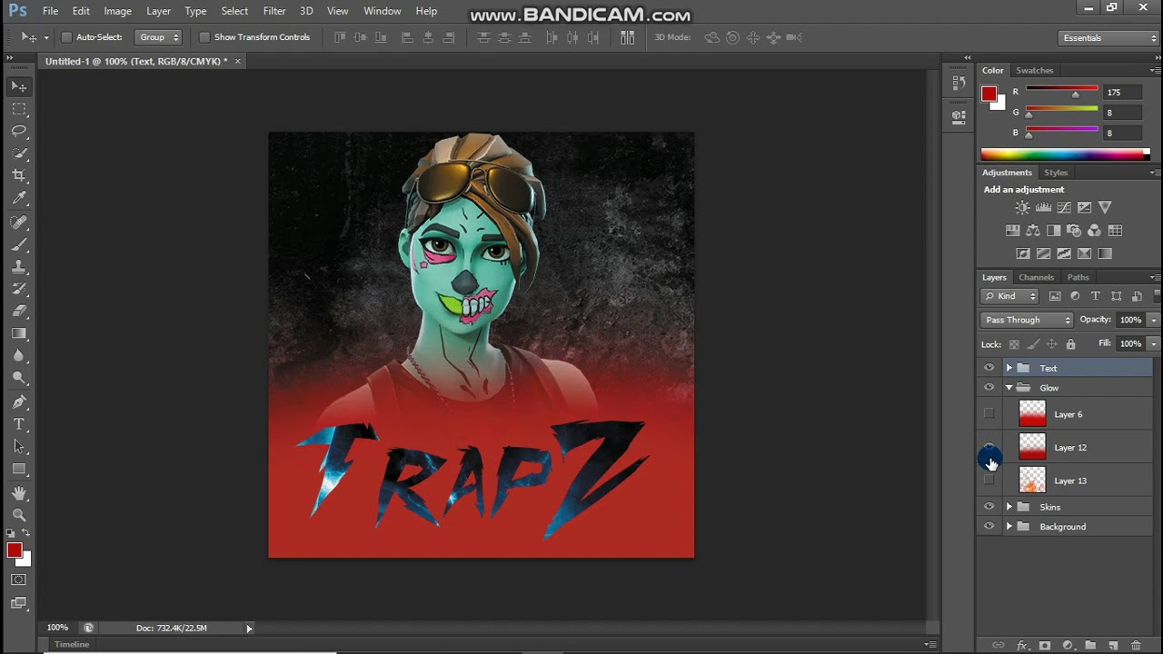
Task: Select the Crop tool
Action: coord(19,175)
